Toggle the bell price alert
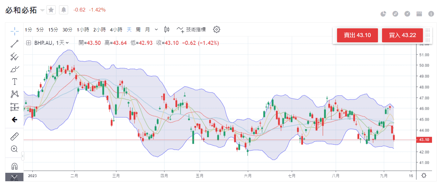 (x=64, y=10)
